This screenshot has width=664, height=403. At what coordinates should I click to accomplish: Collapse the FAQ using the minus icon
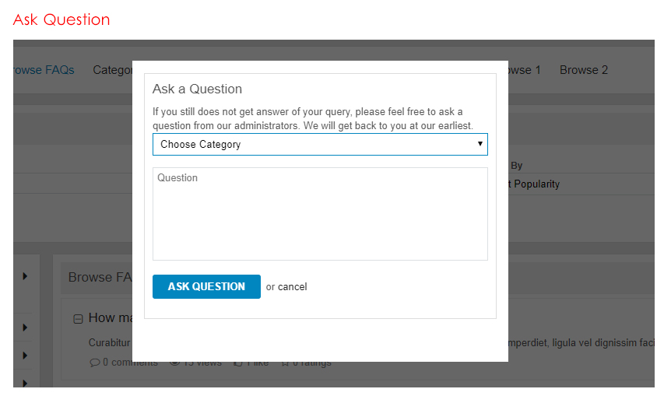point(78,318)
